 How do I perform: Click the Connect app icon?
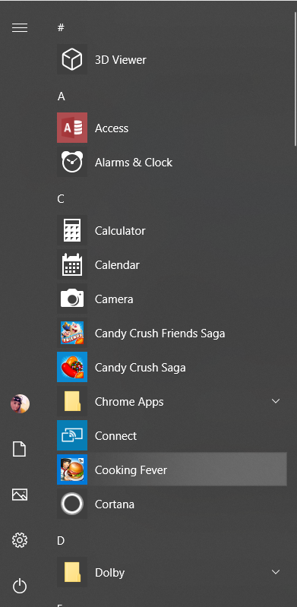pyautogui.click(x=72, y=435)
